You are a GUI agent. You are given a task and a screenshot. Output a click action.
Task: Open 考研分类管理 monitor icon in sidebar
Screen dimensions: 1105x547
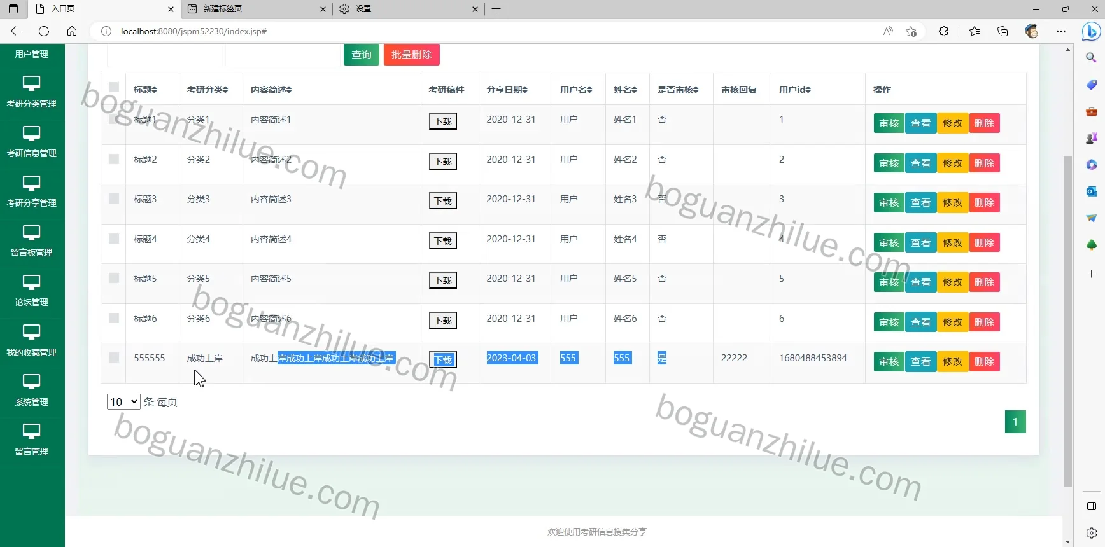(x=31, y=83)
